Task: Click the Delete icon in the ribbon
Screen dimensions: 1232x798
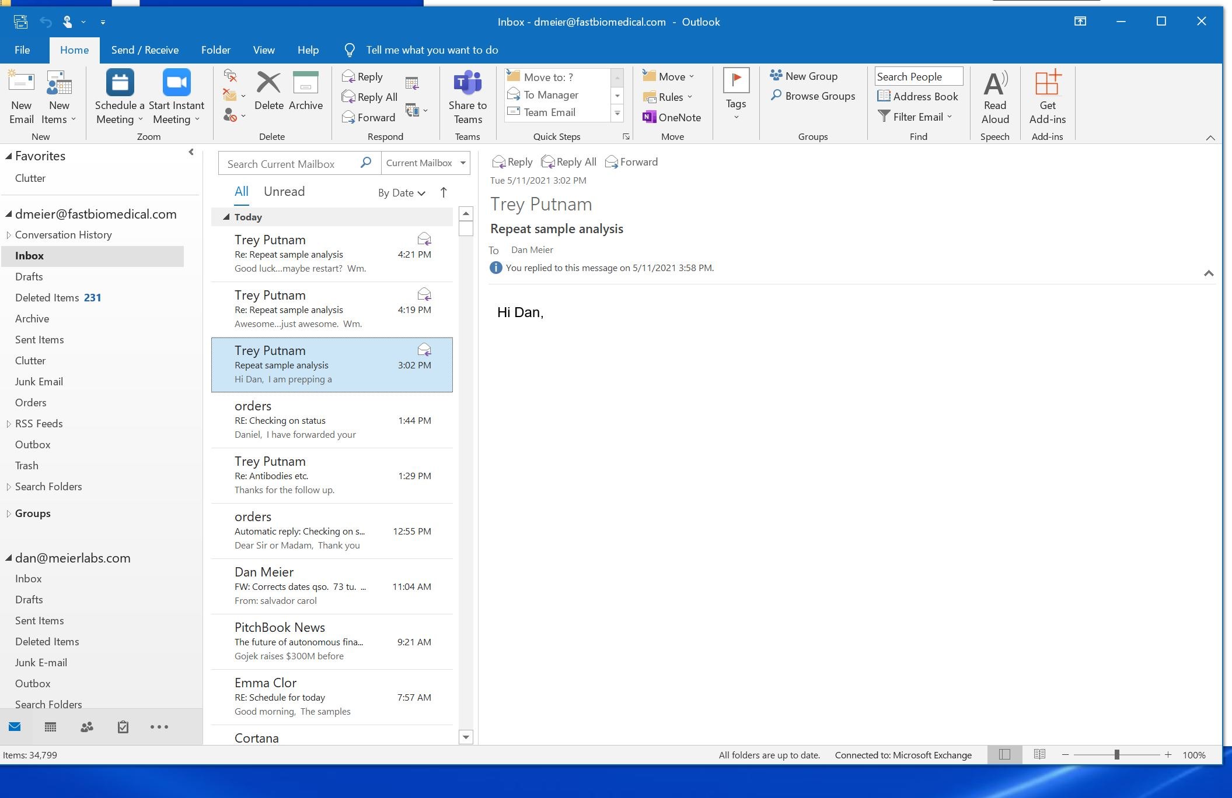Action: (x=268, y=90)
